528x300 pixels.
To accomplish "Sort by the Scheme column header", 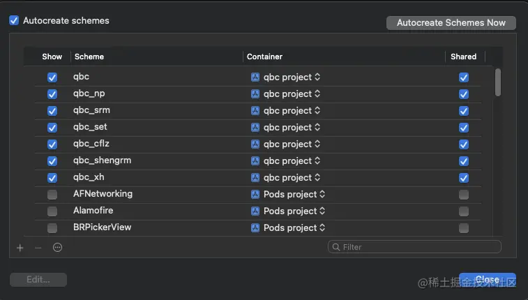I will tap(89, 57).
